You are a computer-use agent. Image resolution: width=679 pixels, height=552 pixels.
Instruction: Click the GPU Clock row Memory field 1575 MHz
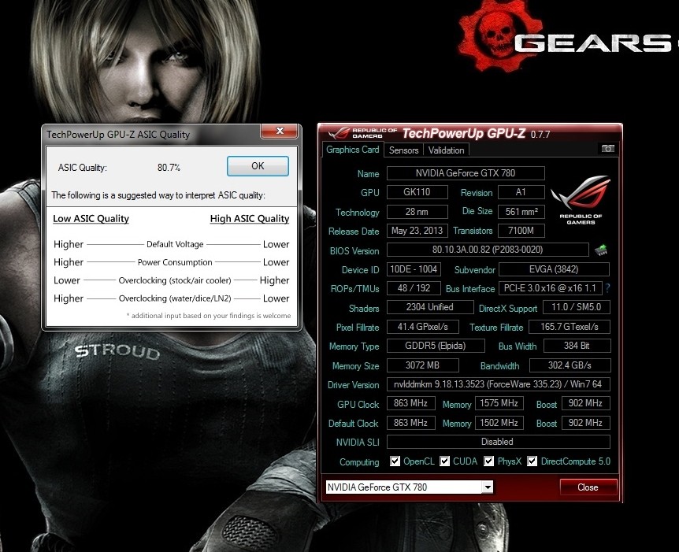tap(499, 403)
